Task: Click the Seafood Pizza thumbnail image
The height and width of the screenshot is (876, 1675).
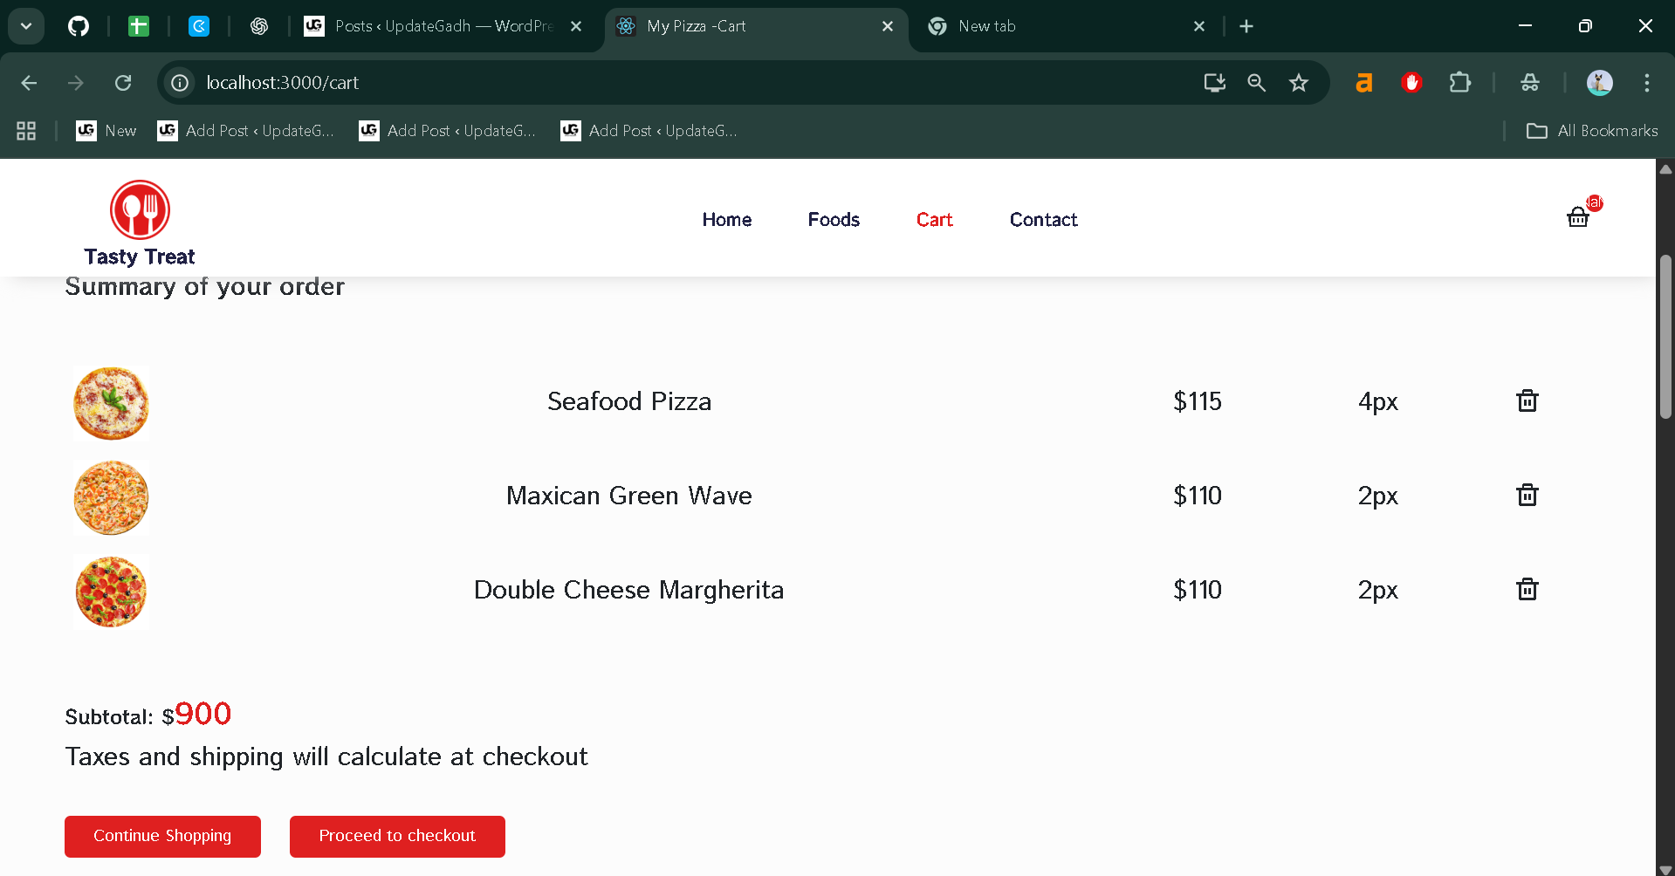Action: (x=111, y=403)
